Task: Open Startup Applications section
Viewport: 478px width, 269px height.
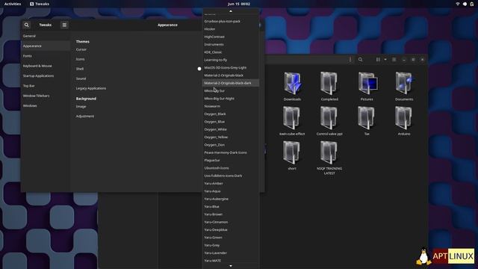Action: (x=46, y=76)
